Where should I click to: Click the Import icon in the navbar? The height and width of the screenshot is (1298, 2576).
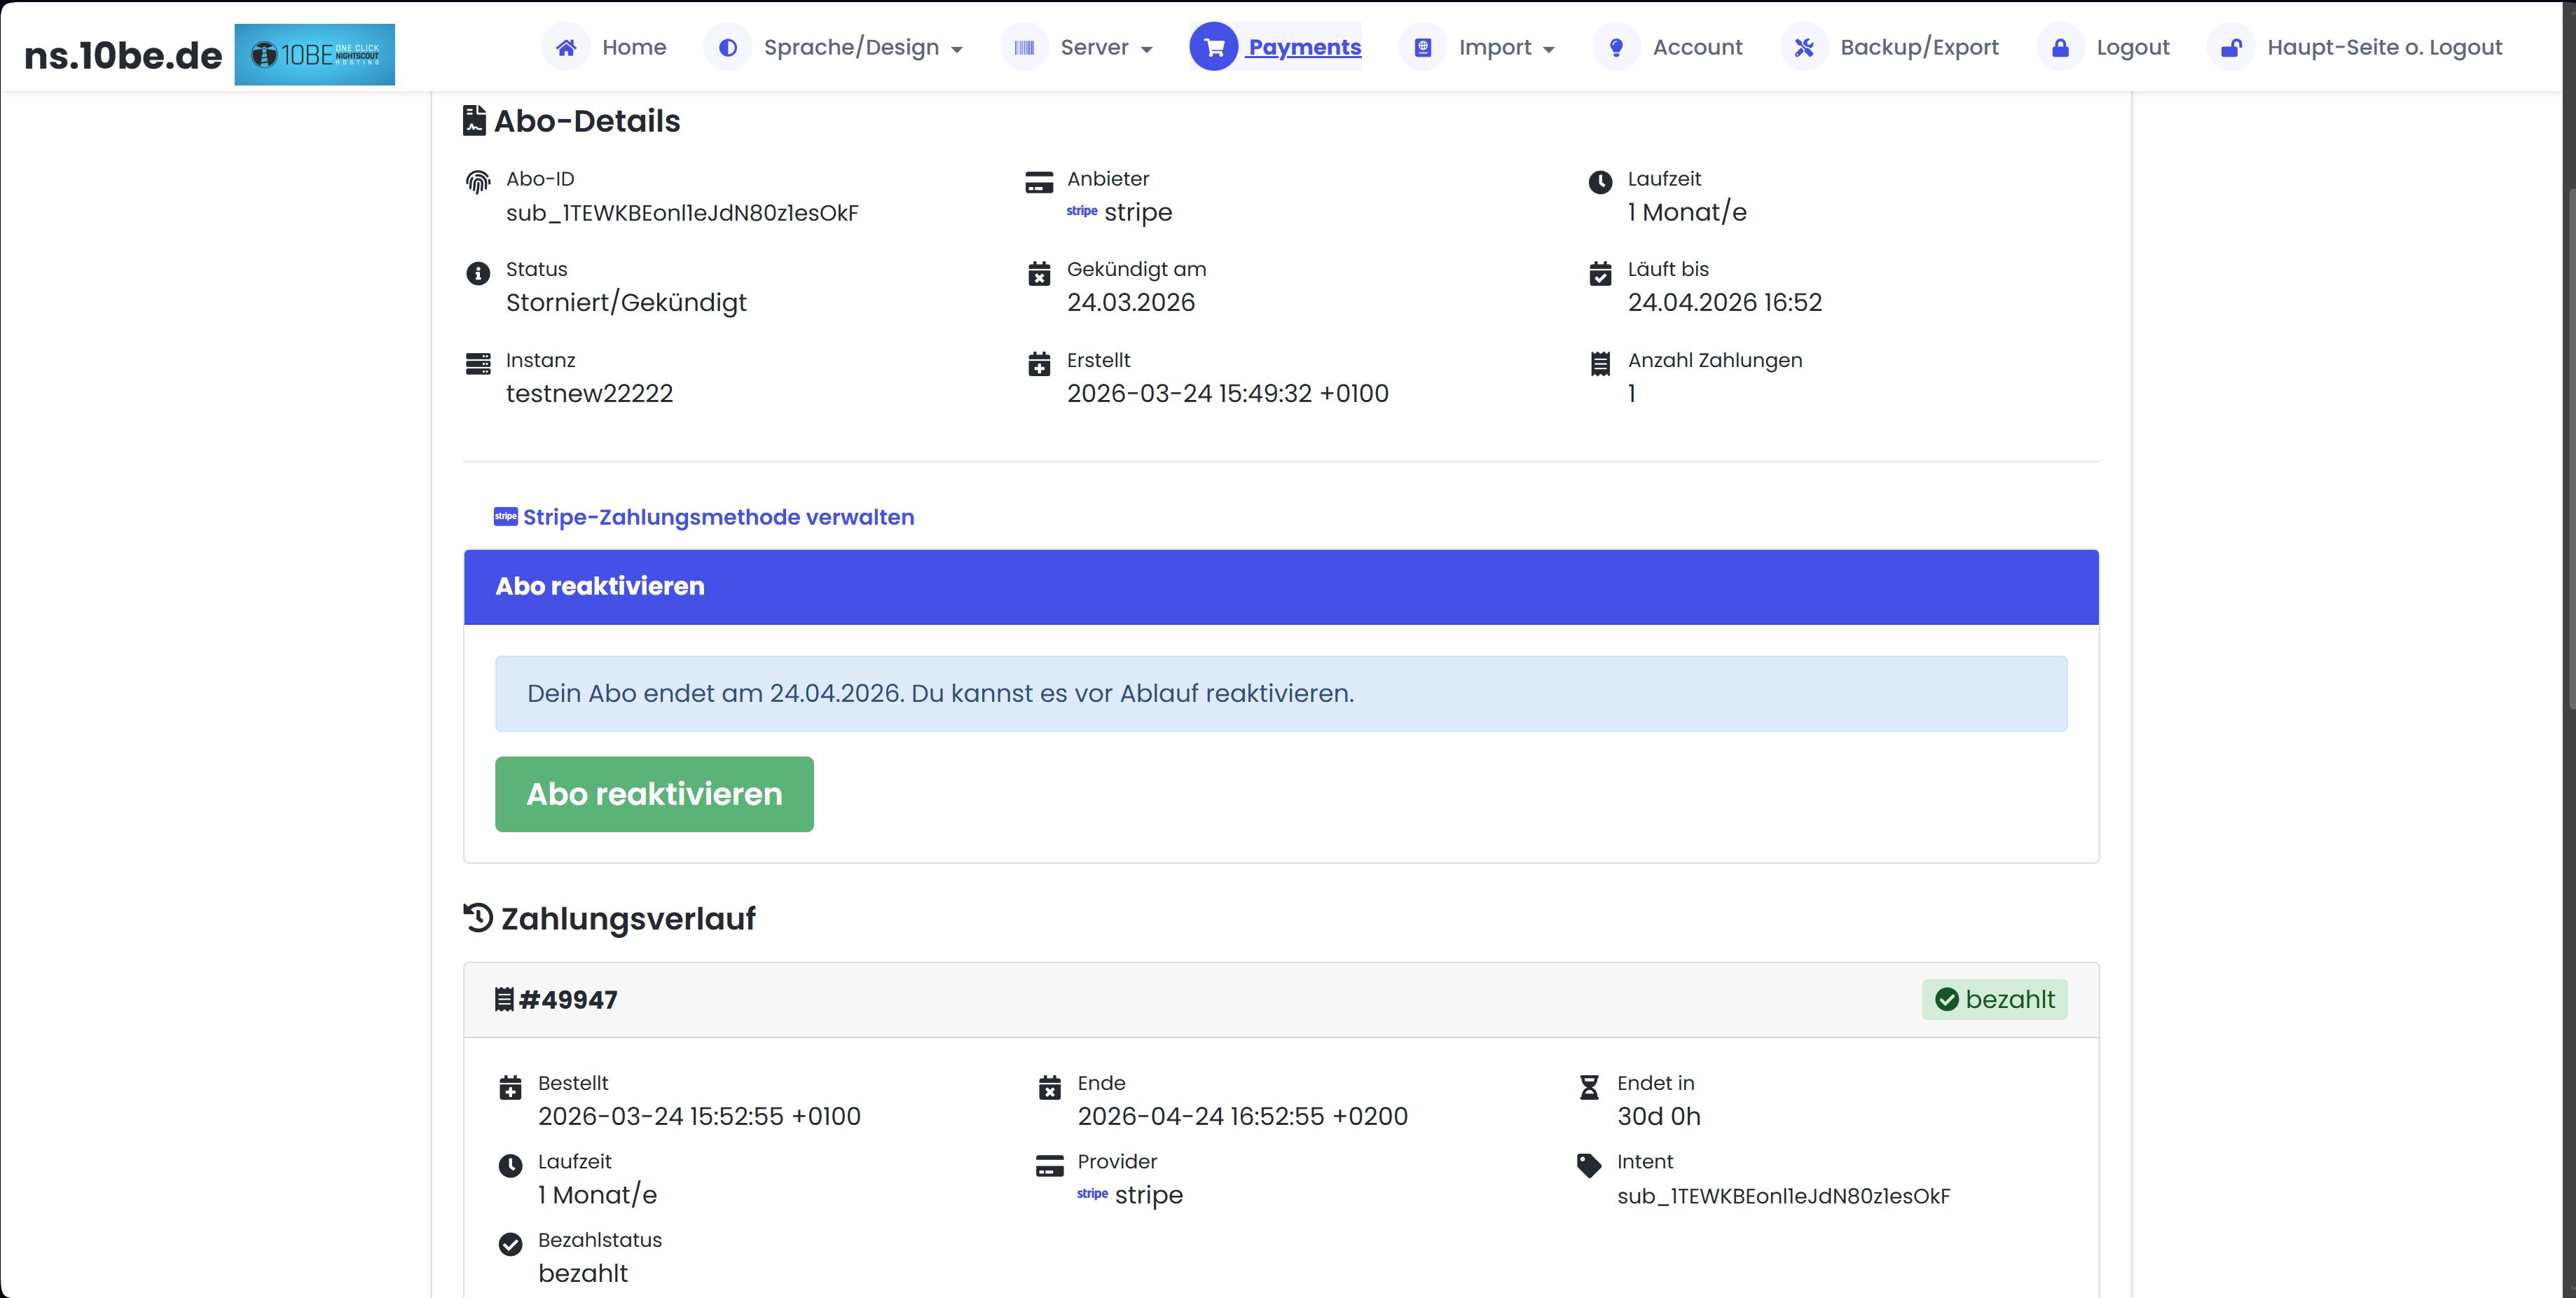1423,47
